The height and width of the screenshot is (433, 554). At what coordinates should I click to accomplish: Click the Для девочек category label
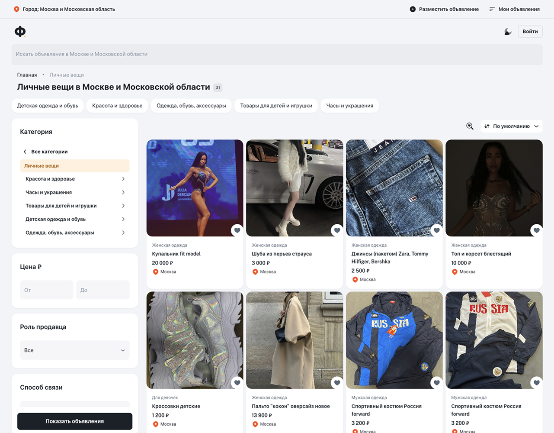165,397
